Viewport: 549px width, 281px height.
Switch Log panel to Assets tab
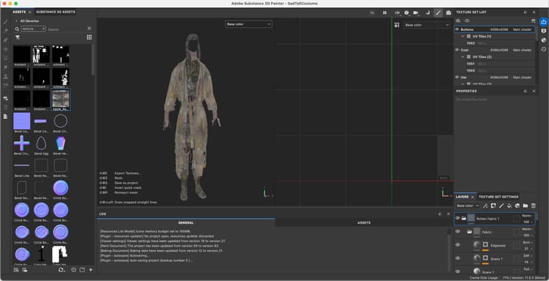coord(364,223)
